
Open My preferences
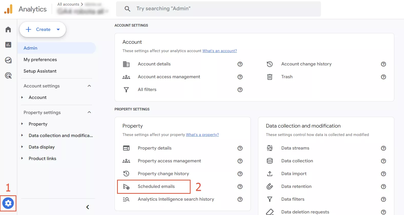coord(40,60)
